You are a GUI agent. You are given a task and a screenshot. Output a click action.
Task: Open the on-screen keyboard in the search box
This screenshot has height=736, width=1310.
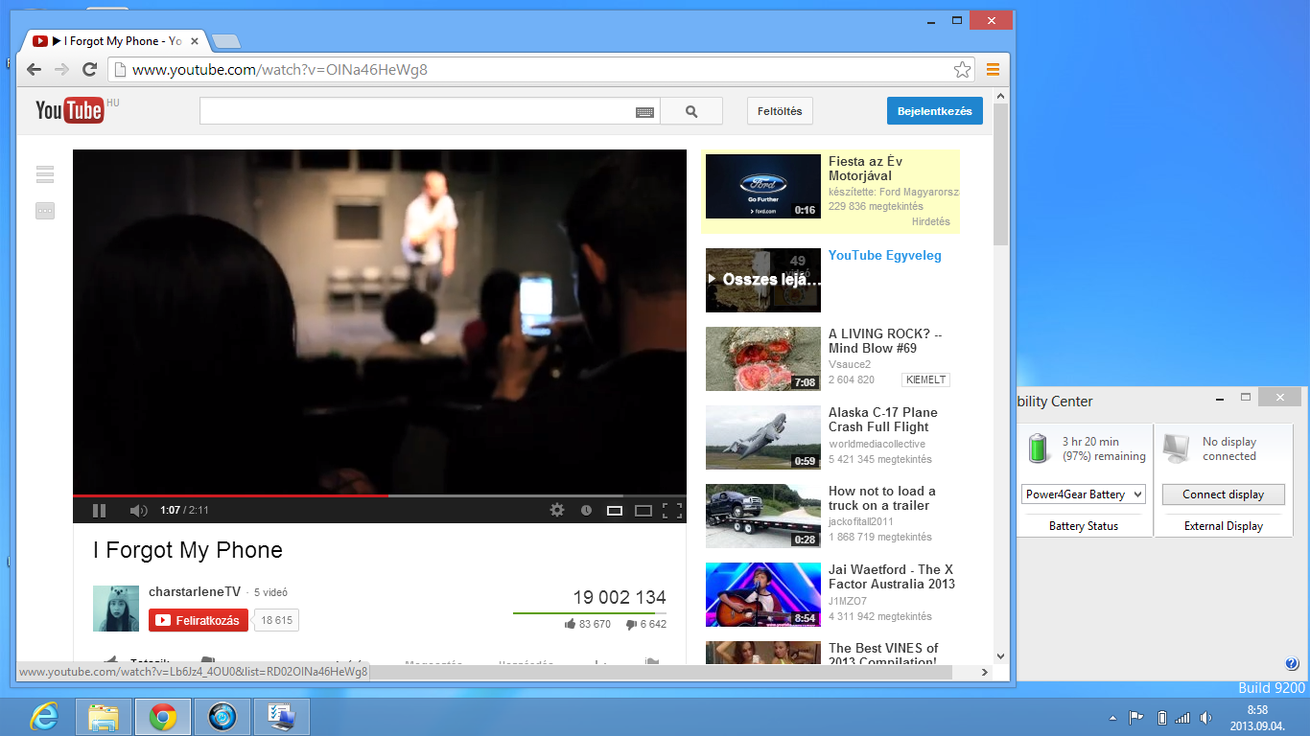click(644, 112)
